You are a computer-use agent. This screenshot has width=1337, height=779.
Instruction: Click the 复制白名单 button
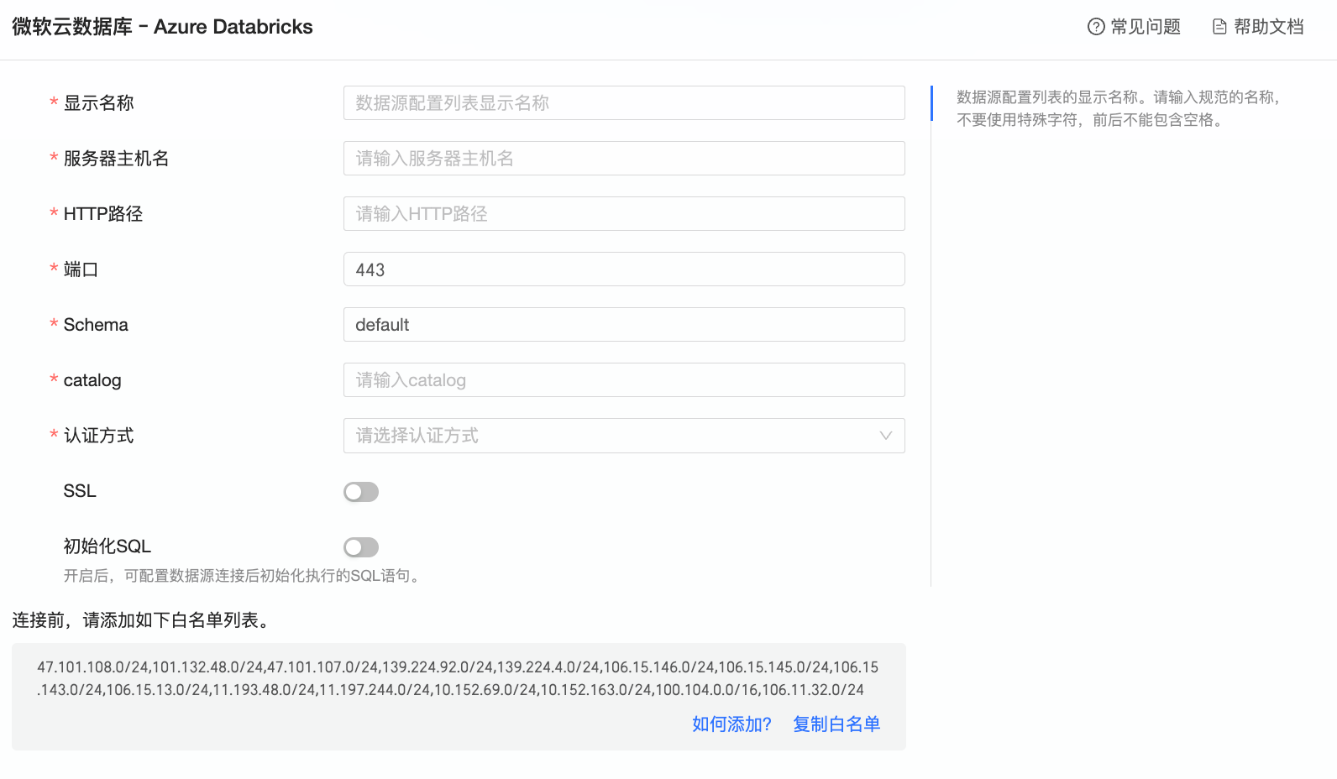[836, 724]
